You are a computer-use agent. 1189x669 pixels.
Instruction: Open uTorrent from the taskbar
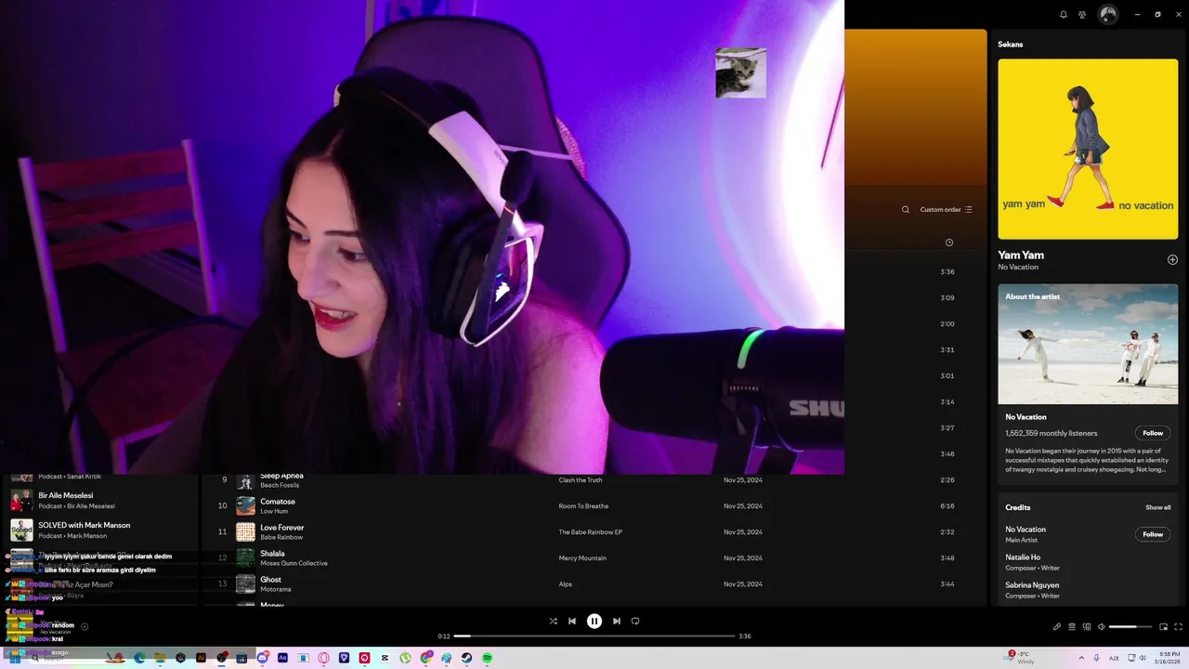405,658
